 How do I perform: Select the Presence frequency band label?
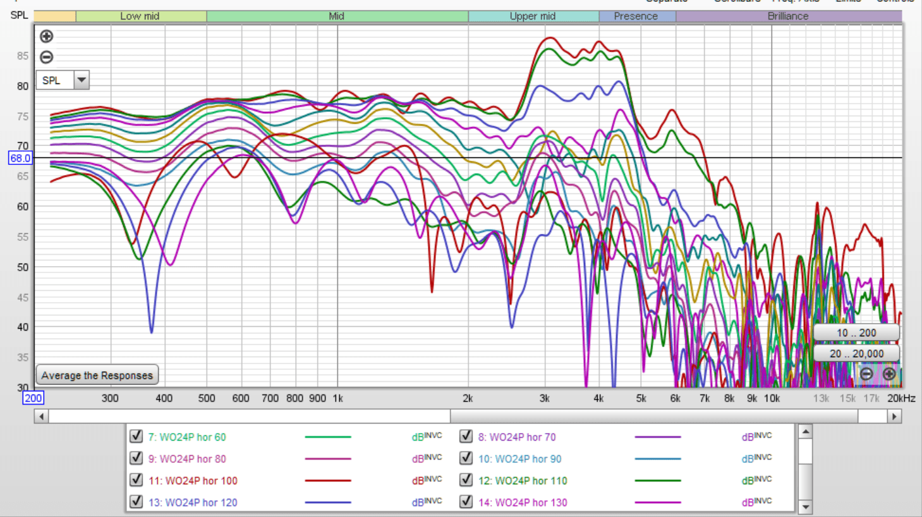[636, 16]
